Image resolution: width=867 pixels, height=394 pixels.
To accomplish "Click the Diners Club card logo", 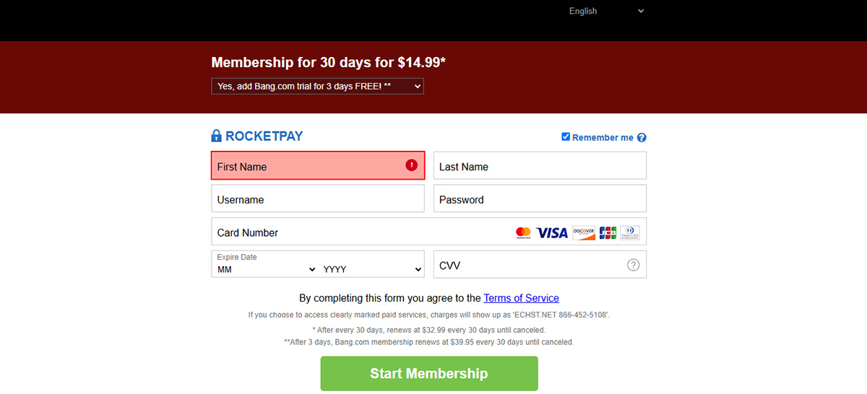I will pyautogui.click(x=630, y=232).
